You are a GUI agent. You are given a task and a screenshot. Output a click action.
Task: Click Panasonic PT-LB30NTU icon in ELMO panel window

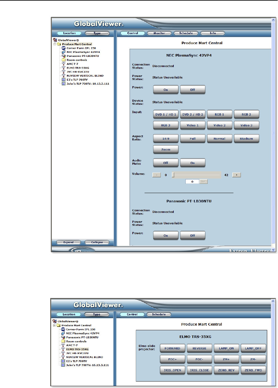click(x=63, y=337)
